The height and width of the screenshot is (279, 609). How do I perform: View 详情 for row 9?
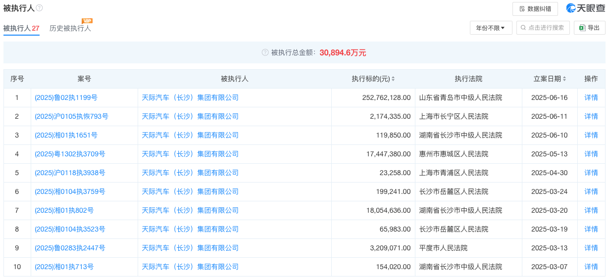tap(591, 248)
